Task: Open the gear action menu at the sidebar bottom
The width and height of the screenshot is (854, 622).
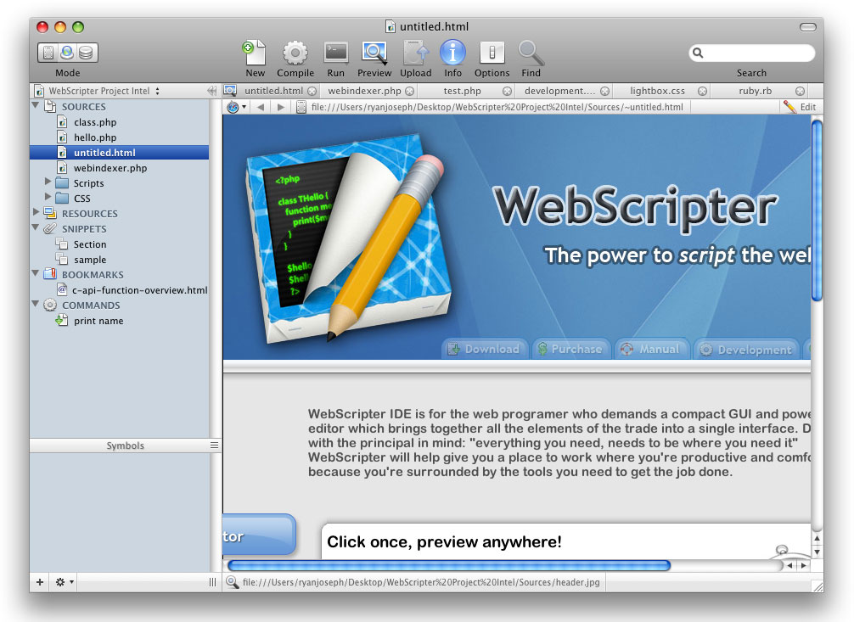Action: [65, 582]
